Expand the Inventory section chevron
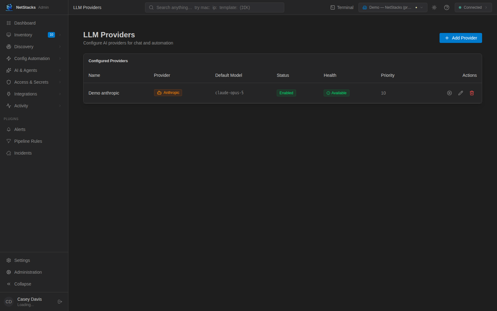This screenshot has width=497, height=311. (x=60, y=35)
